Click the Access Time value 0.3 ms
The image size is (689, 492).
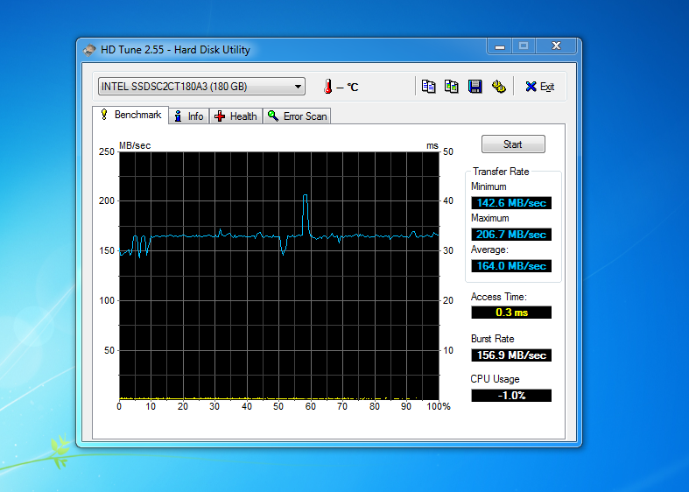pos(511,313)
